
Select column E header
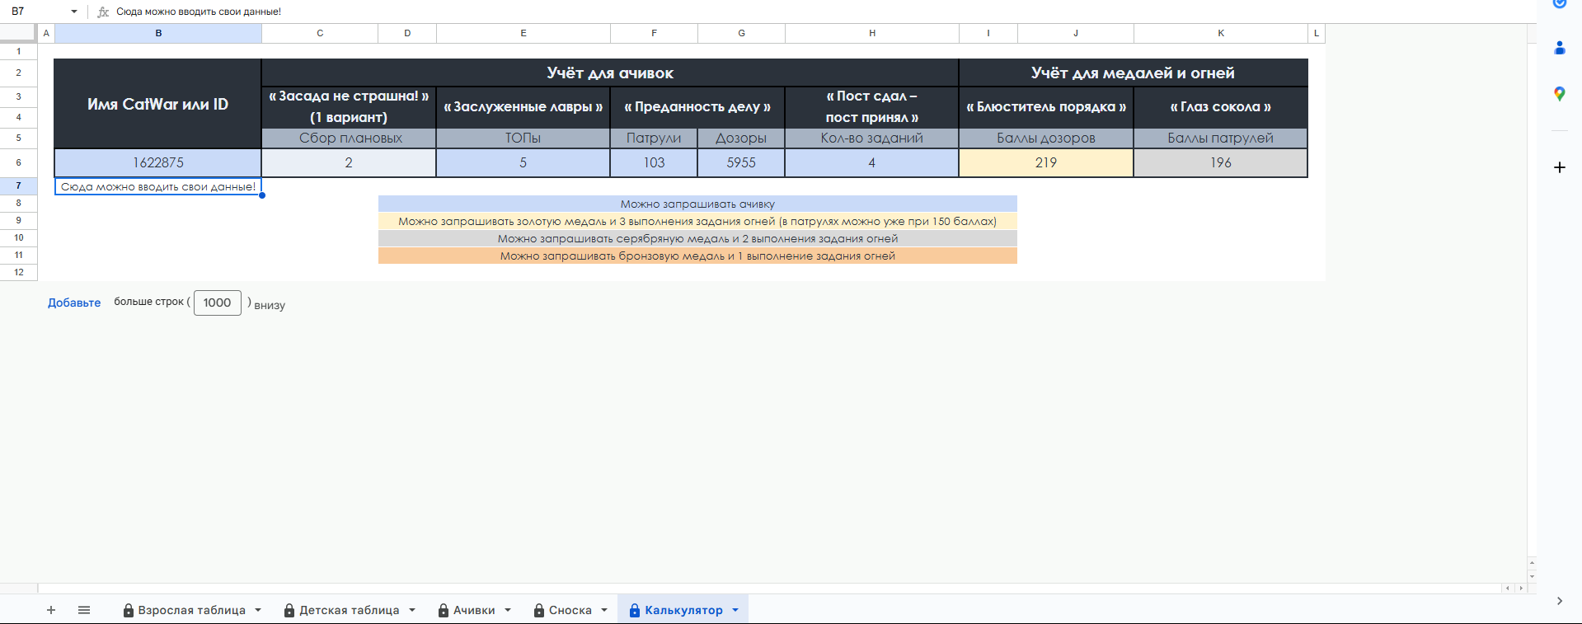[523, 33]
